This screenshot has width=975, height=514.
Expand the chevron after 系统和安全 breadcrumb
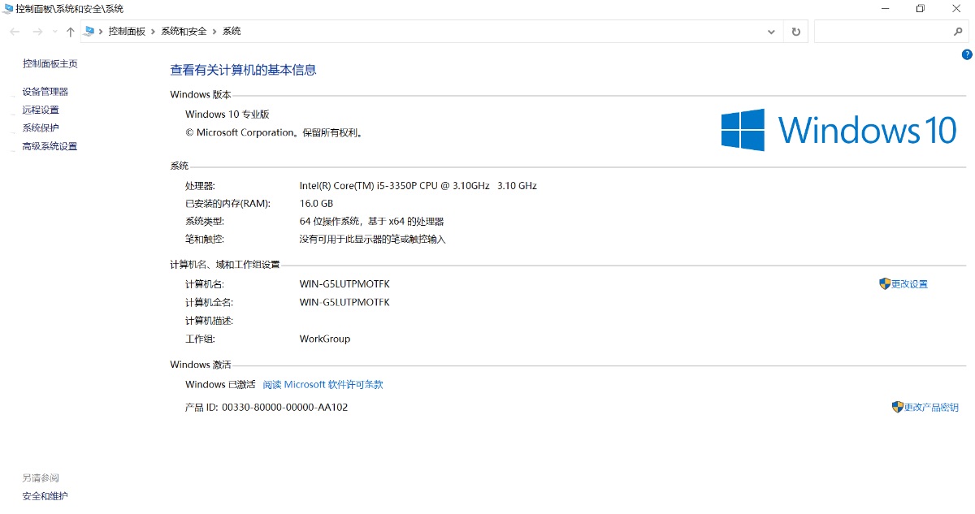pyautogui.click(x=215, y=32)
